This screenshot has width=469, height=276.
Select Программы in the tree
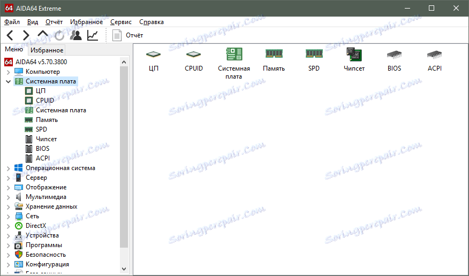pos(44,244)
